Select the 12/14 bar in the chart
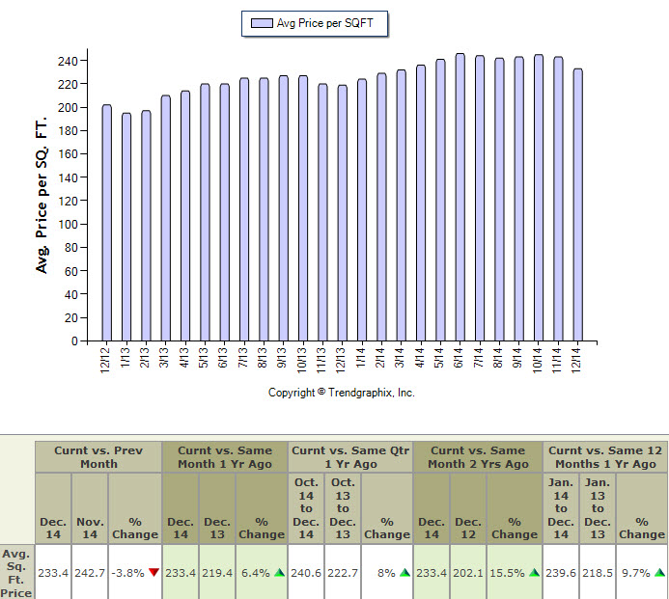This screenshot has width=669, height=599. (x=577, y=204)
